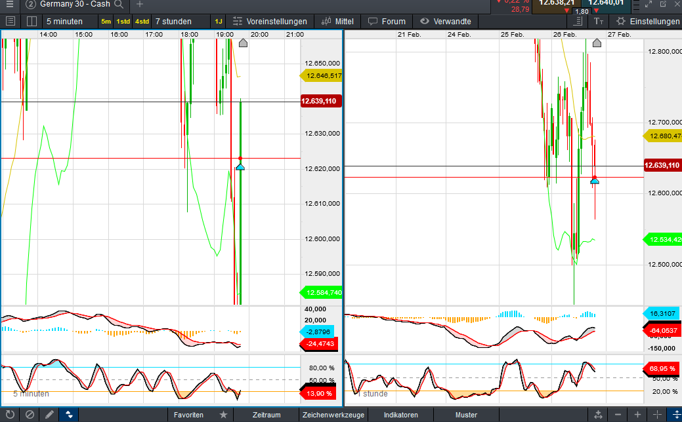
Task: Click the red -64,0537 value on right chart
Action: [662, 330]
